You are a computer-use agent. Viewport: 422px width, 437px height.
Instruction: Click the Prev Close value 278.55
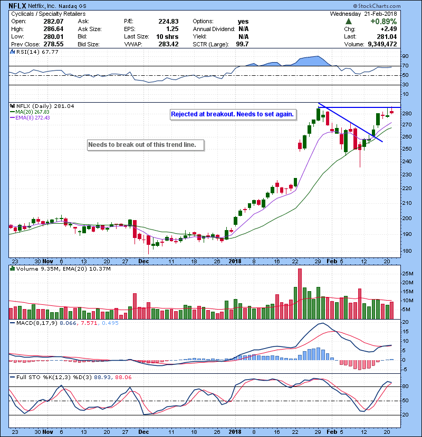pos(53,44)
